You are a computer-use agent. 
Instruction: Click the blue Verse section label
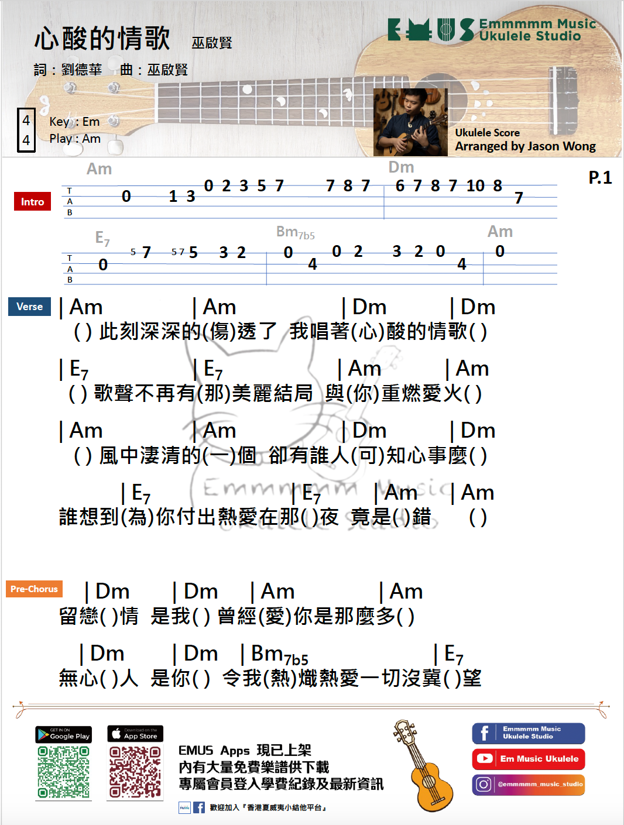29,307
